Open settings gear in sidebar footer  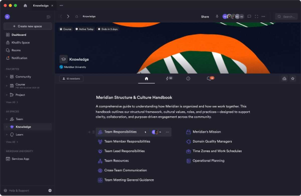50,190
